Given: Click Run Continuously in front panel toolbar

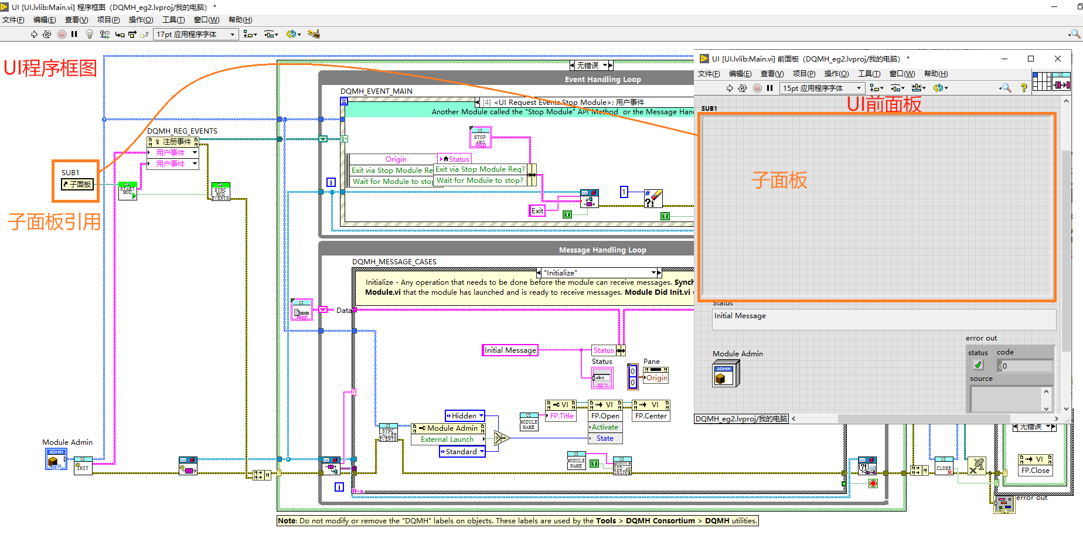Looking at the screenshot, I should pos(743,88).
